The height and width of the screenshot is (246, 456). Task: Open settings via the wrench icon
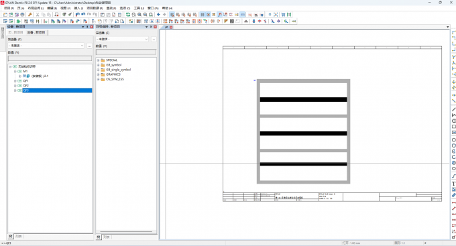[30, 15]
